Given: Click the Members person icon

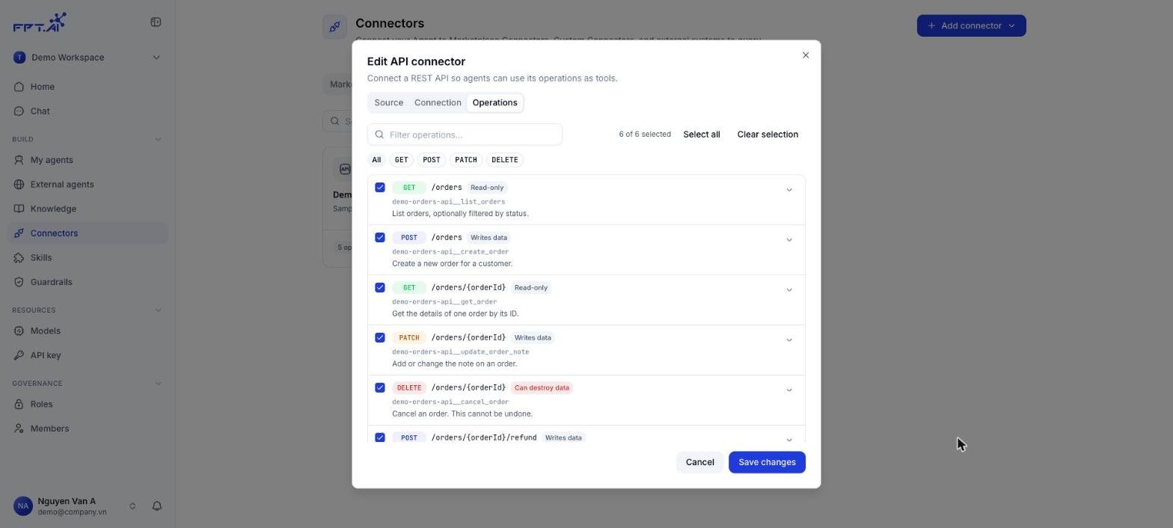Looking at the screenshot, I should tap(19, 429).
